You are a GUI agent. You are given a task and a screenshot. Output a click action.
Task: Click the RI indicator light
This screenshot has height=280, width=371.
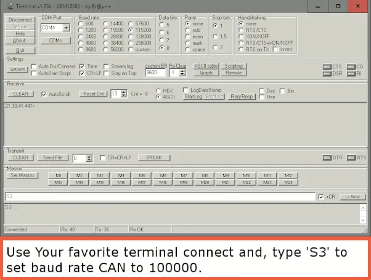click(x=351, y=74)
